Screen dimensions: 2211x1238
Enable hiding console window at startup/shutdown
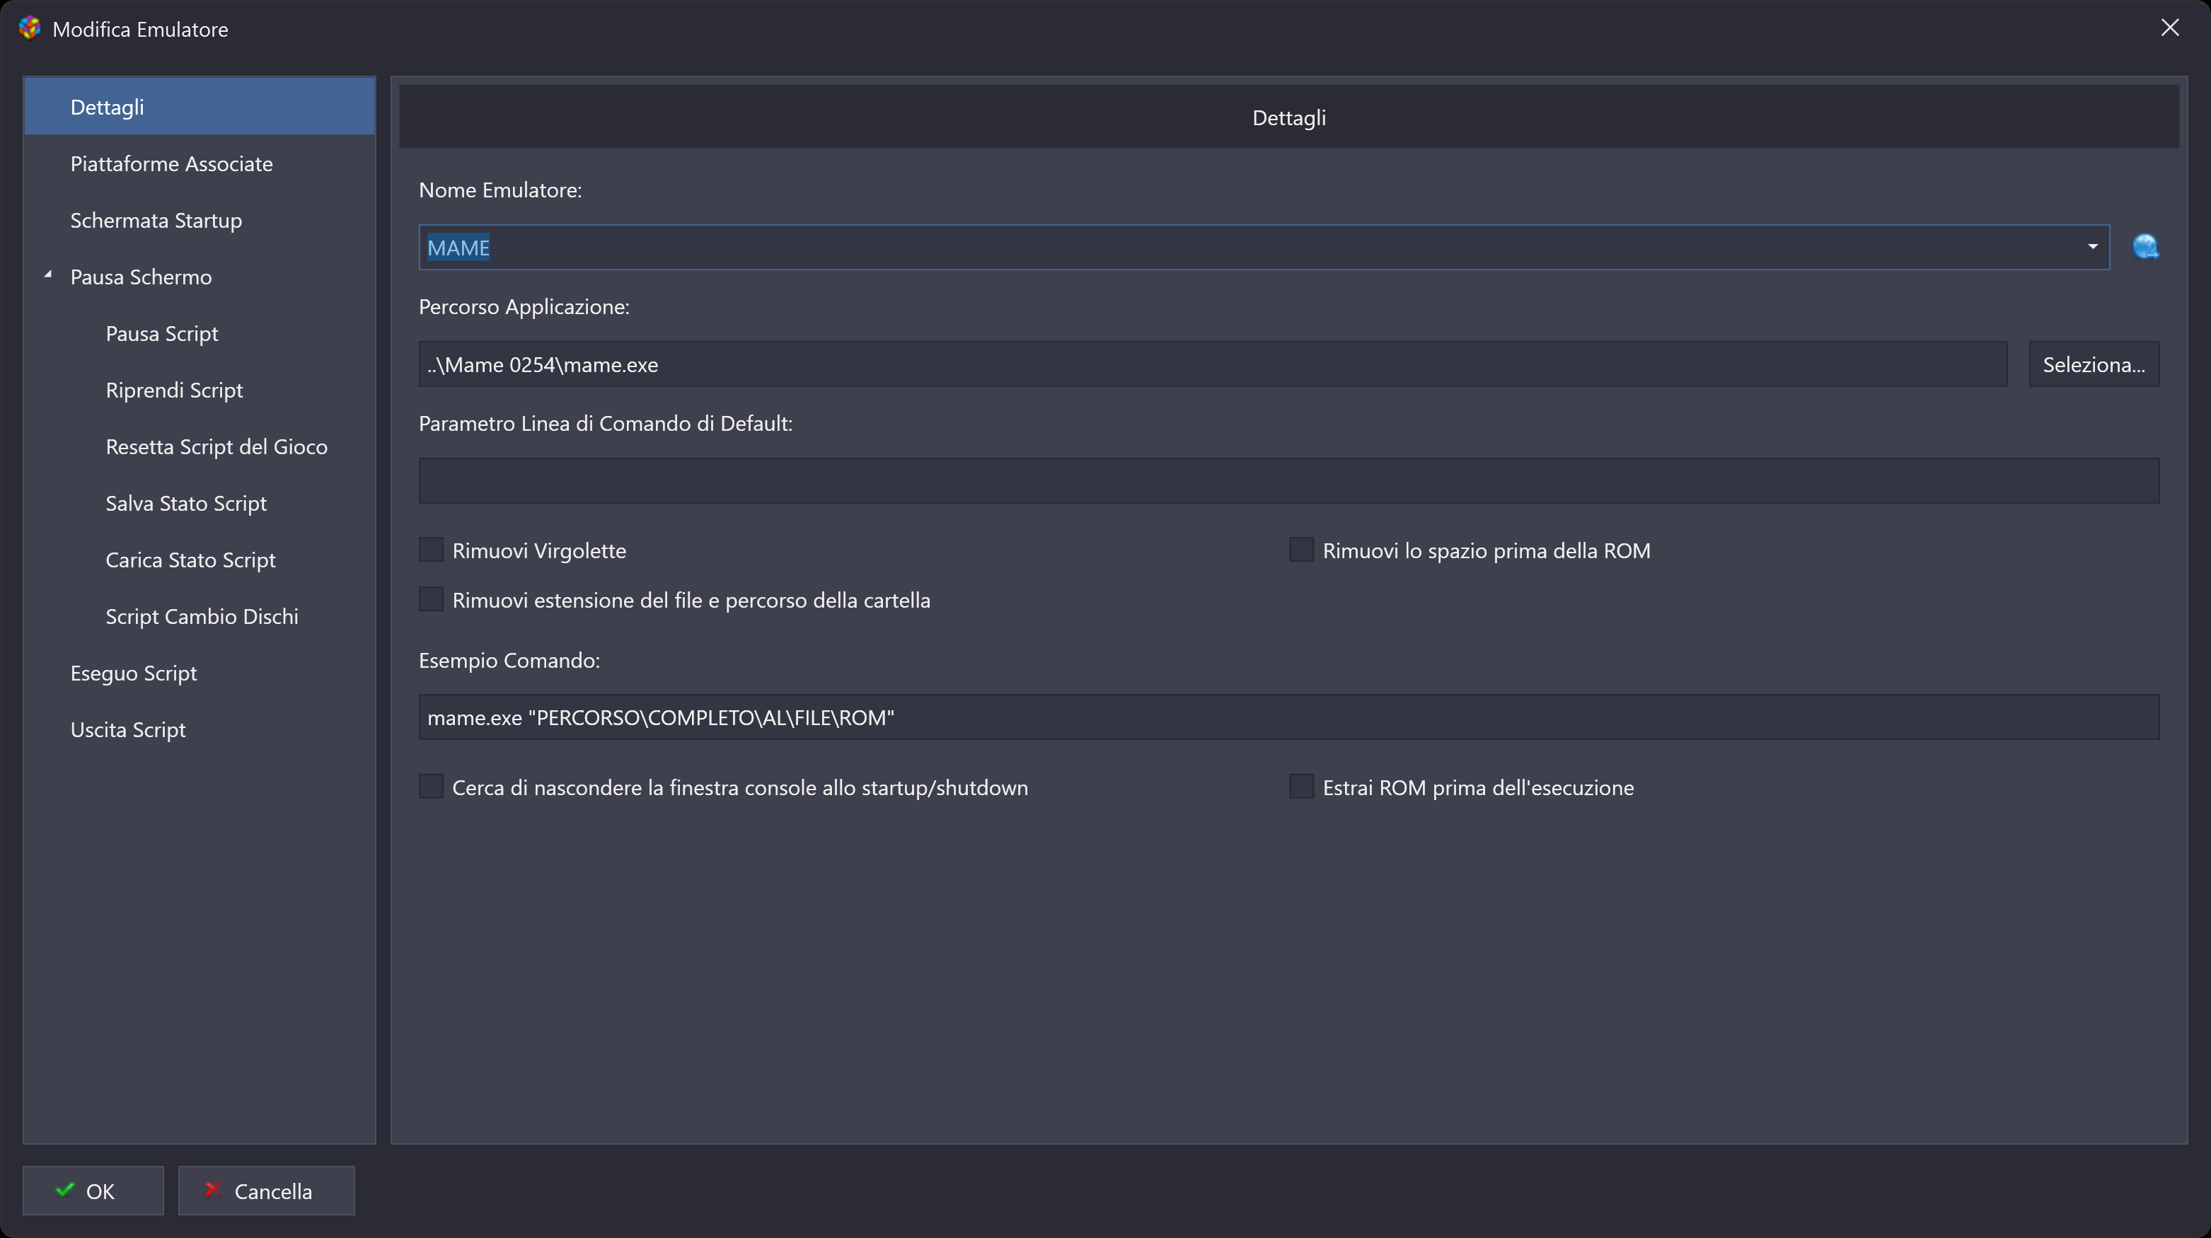click(x=431, y=787)
